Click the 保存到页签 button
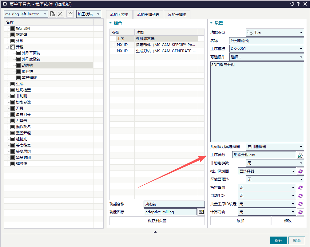Viewport: 310px width, 247px height. tap(157, 221)
